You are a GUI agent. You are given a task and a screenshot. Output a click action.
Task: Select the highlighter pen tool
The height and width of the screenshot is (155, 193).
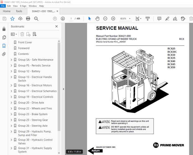point(167,19)
